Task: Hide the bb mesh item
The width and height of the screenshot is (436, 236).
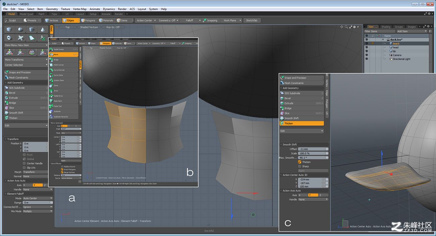Action: tap(366, 51)
